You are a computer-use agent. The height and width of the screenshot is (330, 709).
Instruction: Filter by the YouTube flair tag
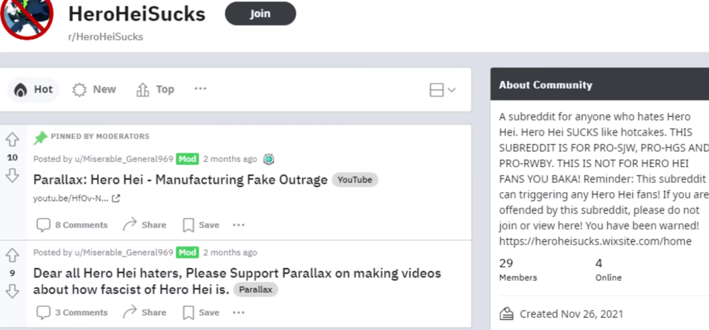tap(355, 180)
